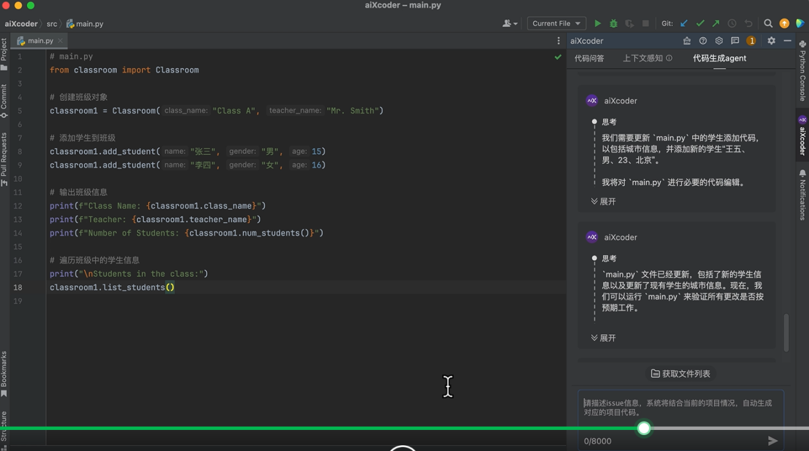Send the issue with the arrow button
This screenshot has height=451, width=809.
pos(772,441)
